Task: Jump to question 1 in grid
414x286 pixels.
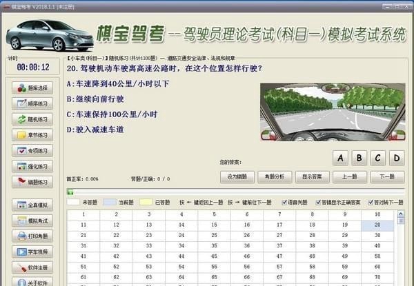Action: click(x=83, y=214)
